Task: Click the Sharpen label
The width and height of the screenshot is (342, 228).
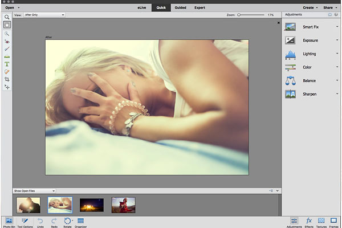Action: pyautogui.click(x=310, y=94)
